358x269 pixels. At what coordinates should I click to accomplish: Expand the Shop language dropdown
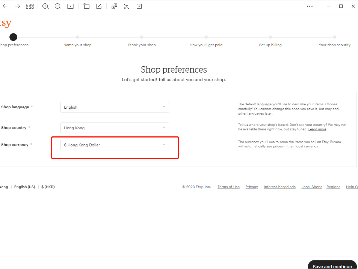point(115,107)
